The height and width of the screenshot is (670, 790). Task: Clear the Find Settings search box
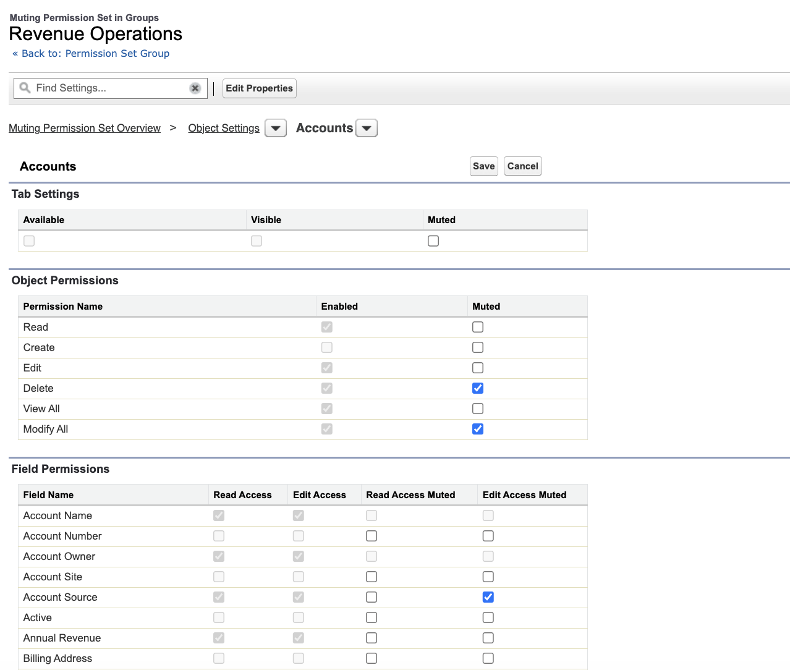195,88
